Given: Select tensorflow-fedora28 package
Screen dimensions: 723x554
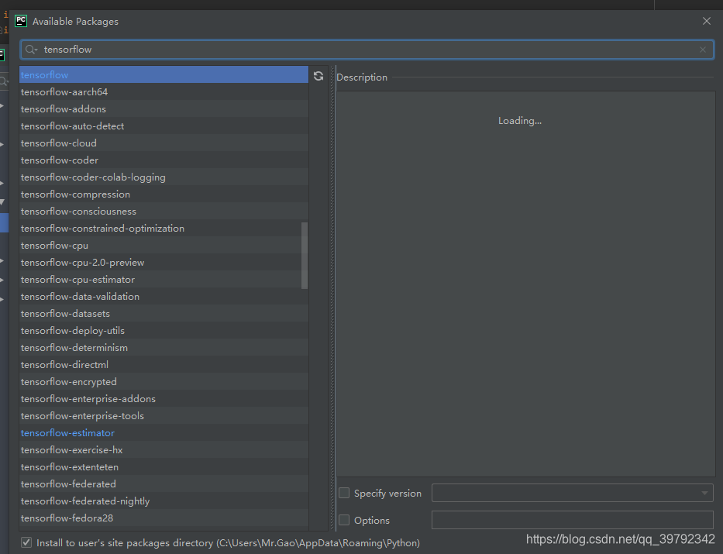Looking at the screenshot, I should (x=164, y=518).
